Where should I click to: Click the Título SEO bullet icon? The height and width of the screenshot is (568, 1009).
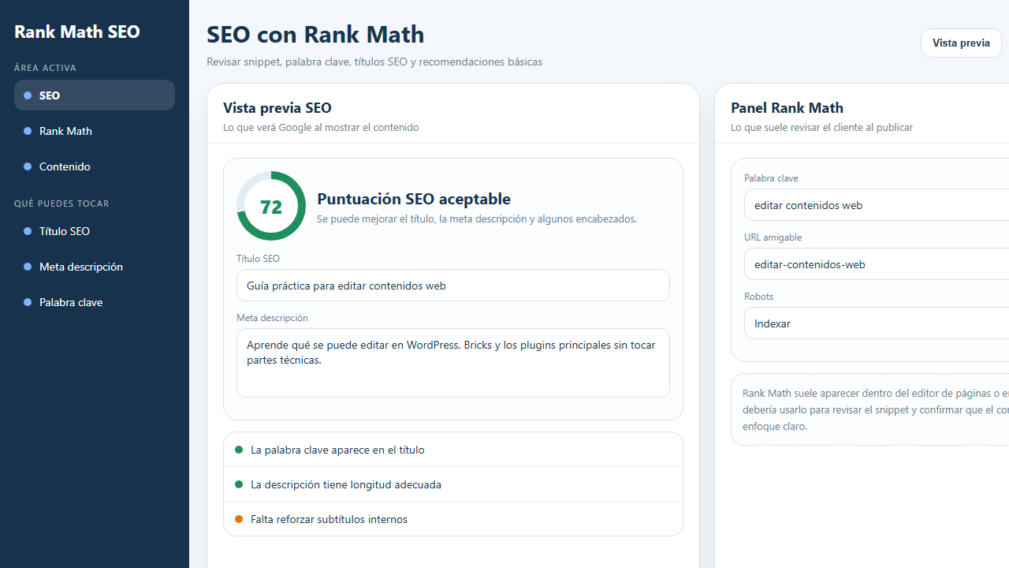tap(27, 231)
